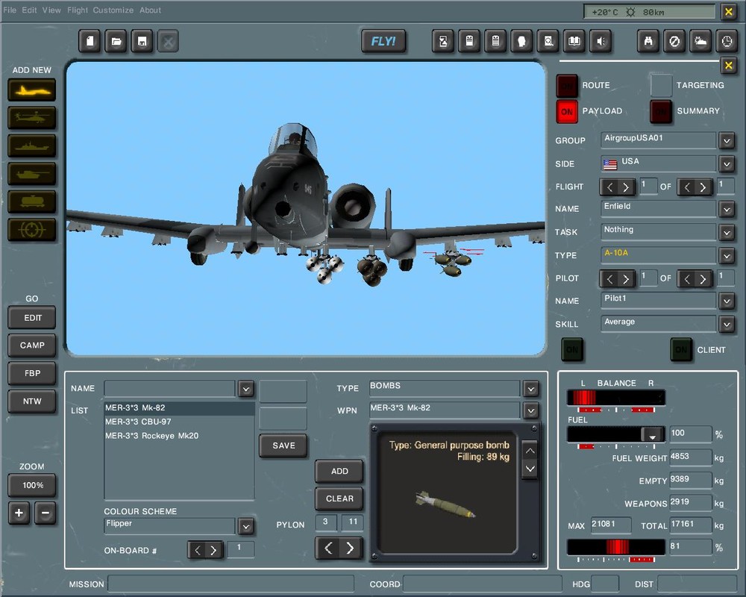Image resolution: width=746 pixels, height=597 pixels.
Task: Go to CAMP campaign mode
Action: click(32, 346)
